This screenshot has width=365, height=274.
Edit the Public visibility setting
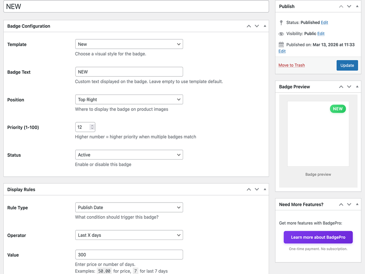coord(321,33)
